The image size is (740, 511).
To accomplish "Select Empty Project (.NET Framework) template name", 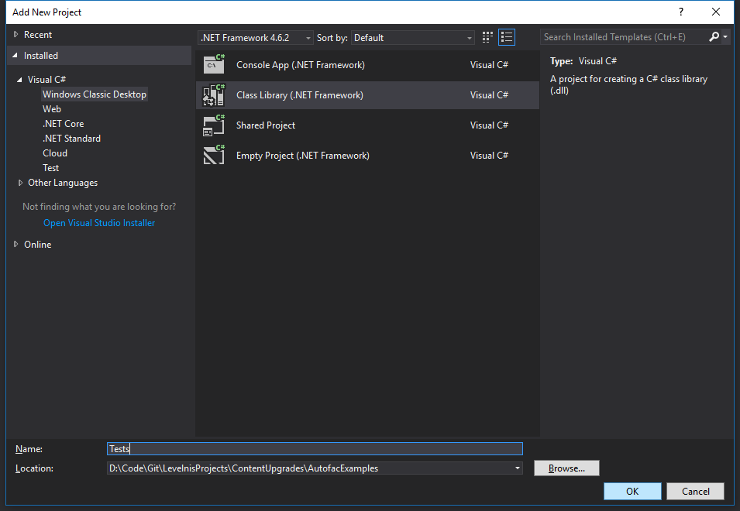I will click(302, 156).
